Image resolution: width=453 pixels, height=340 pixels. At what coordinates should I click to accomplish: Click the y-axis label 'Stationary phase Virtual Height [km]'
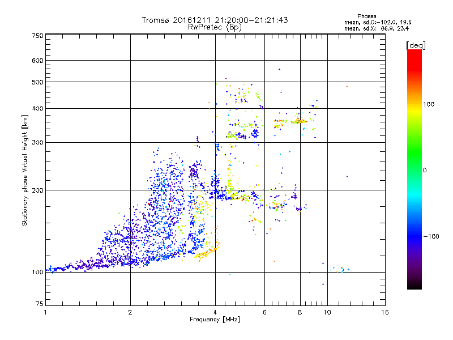pos(24,170)
